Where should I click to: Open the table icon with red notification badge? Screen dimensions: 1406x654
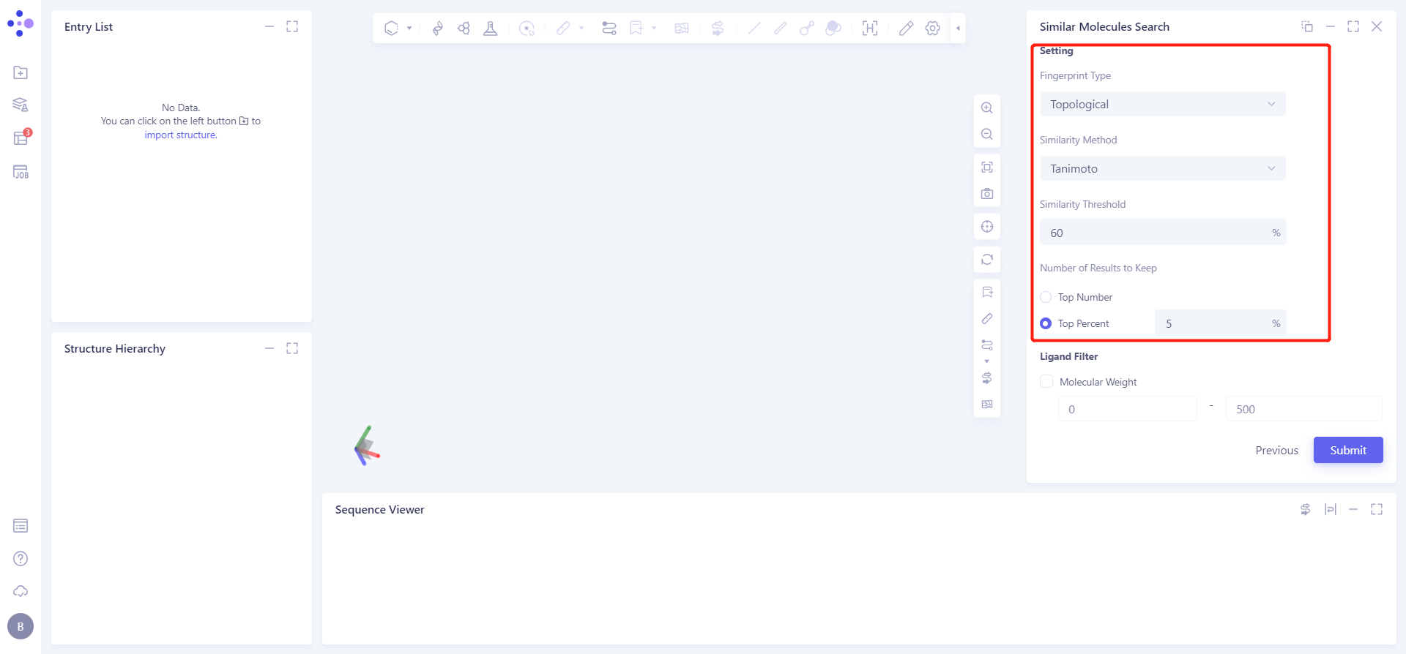click(21, 138)
